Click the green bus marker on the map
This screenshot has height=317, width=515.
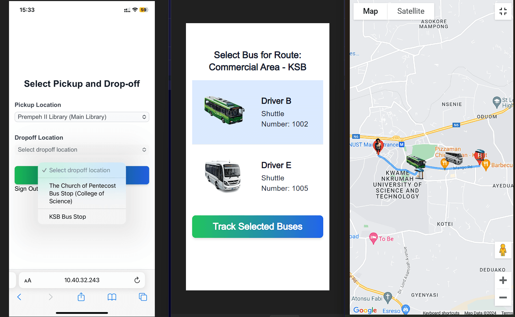click(x=416, y=161)
